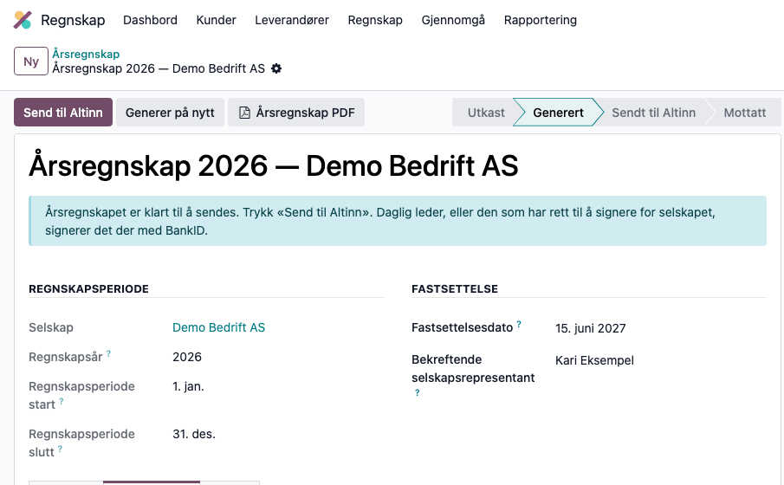The width and height of the screenshot is (784, 485).
Task: Click the Regnskap app logo icon
Action: tap(23, 20)
